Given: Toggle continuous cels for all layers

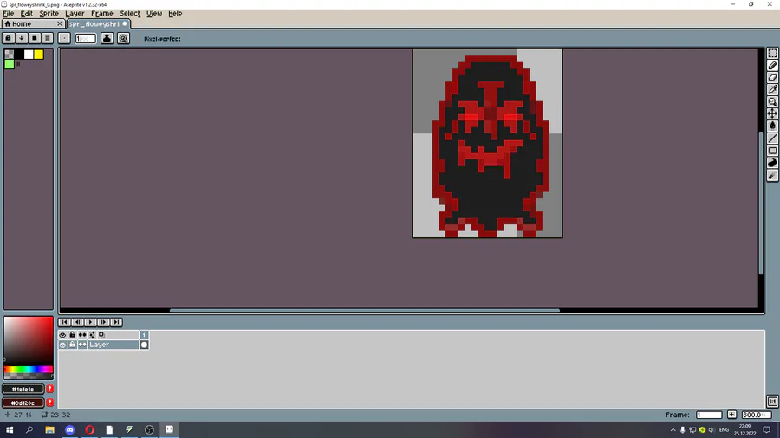Looking at the screenshot, I should click(82, 335).
